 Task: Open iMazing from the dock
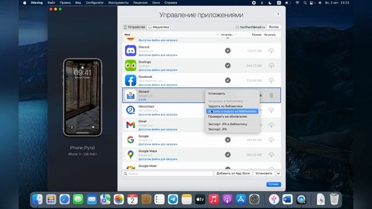(x=274, y=199)
